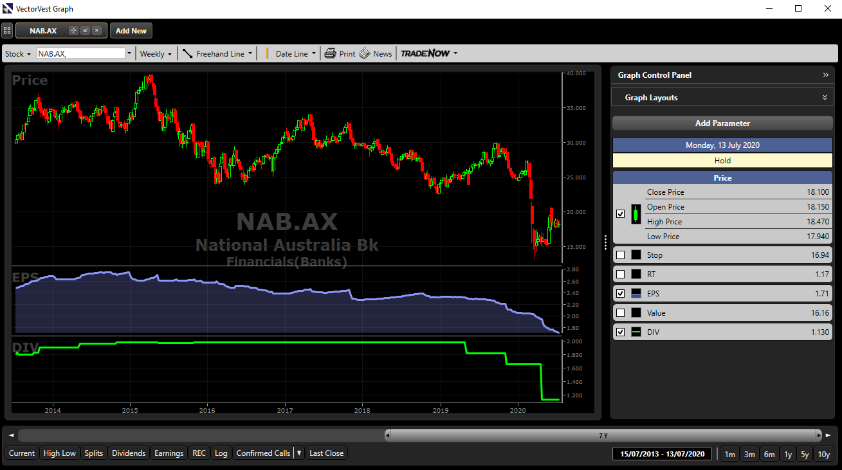Click the Open Price row

(x=738, y=207)
